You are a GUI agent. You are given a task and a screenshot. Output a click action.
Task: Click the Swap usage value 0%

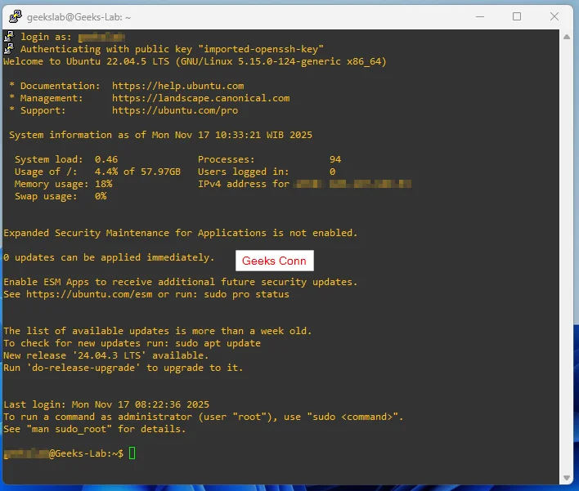[x=101, y=196]
